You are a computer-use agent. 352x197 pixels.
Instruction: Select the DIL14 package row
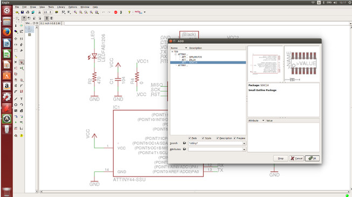pyautogui.click(x=208, y=60)
